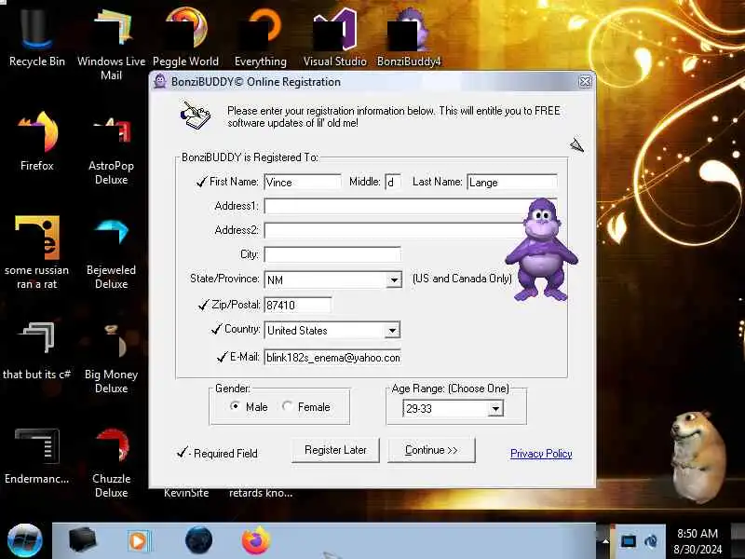Viewport: 745px width, 559px height.
Task: Select the Peggle World desktop icon
Action: point(185,37)
